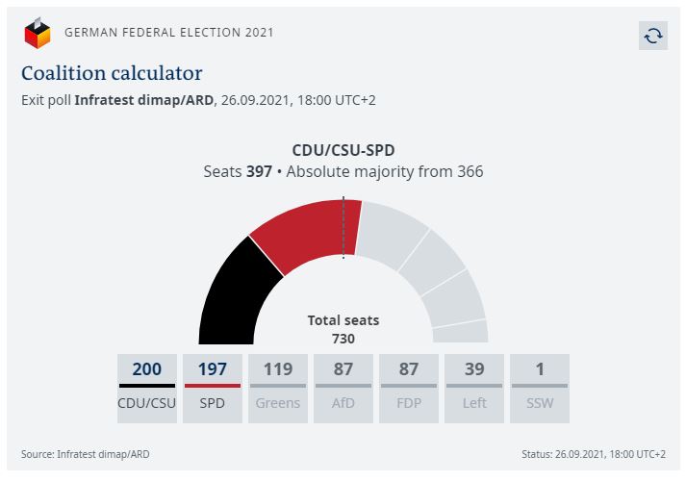Toggle the CDU/CSU party tile off
This screenshot has width=686, height=481.
147,389
